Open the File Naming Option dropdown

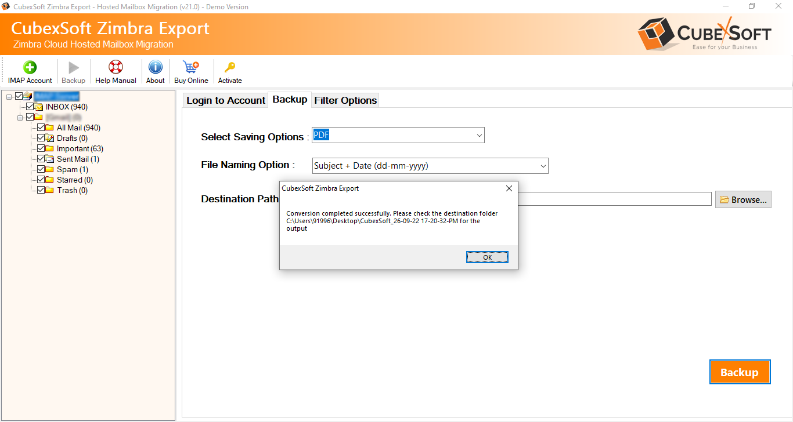430,166
